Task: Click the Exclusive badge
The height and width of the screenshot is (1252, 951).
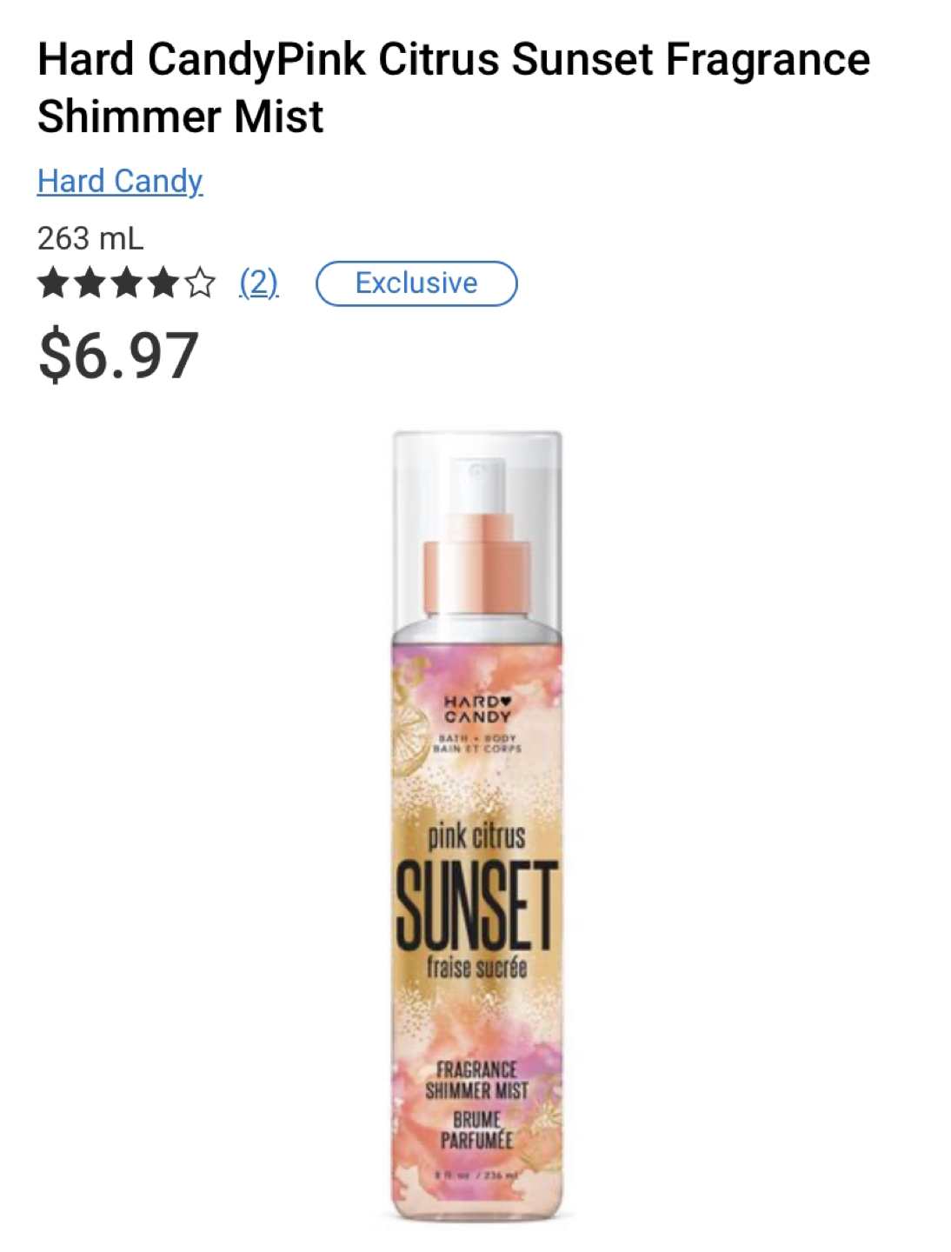Action: click(416, 283)
